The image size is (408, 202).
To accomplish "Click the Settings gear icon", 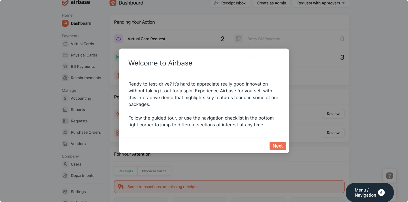I will click(65, 192).
